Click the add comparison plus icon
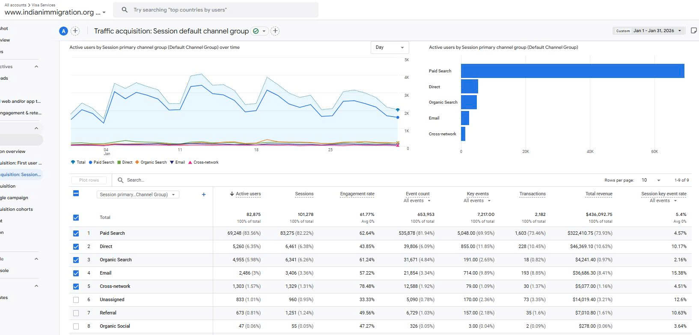Screen dimensions: 699x335 pos(75,31)
